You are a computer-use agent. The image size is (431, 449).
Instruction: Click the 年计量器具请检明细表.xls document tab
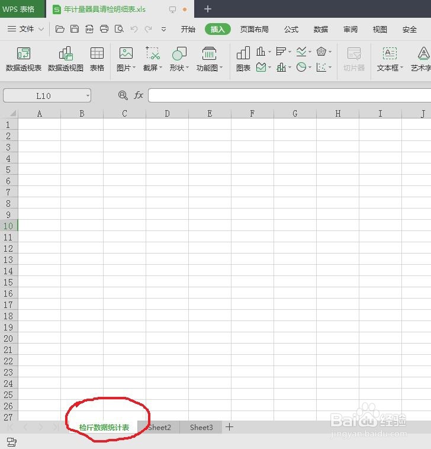105,9
